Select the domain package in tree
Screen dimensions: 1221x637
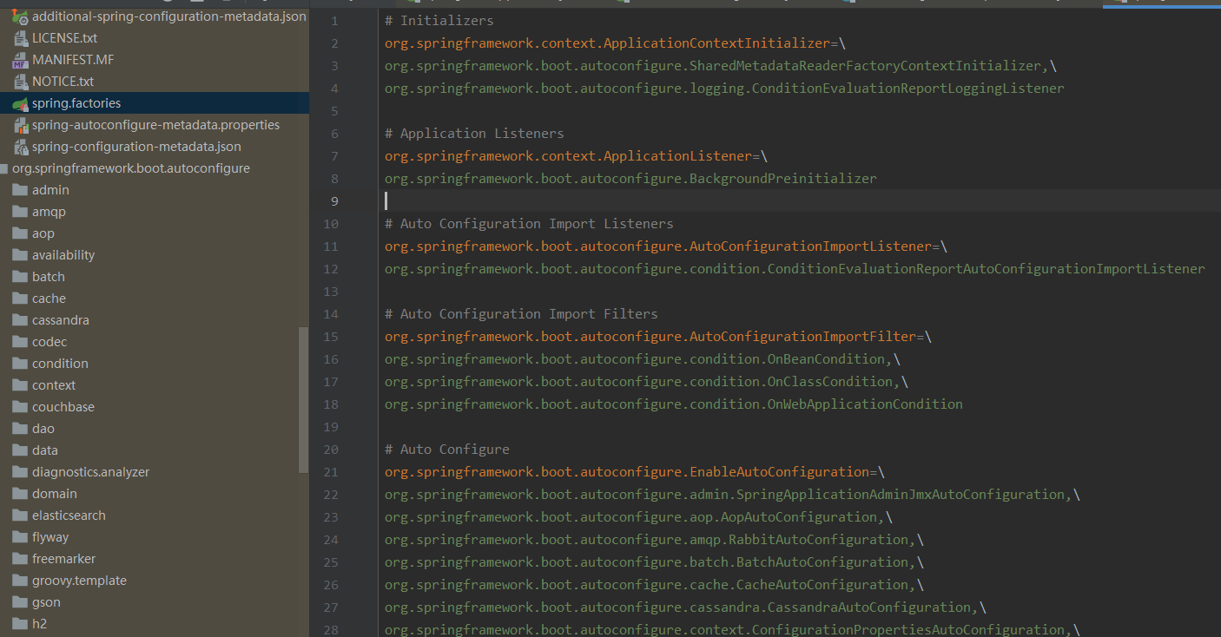(x=55, y=494)
